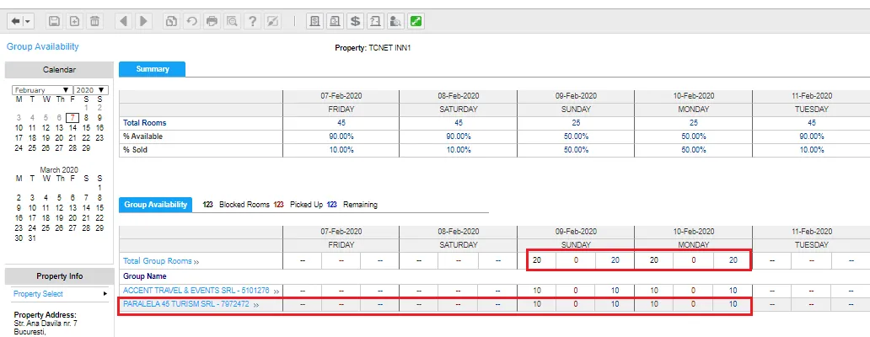Viewport: 870px width, 337px height.
Task: Switch to the Summary tab
Action: (152, 69)
